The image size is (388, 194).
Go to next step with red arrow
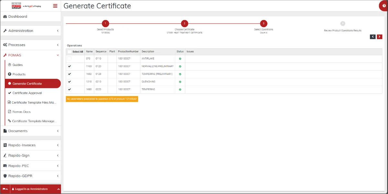click(380, 37)
